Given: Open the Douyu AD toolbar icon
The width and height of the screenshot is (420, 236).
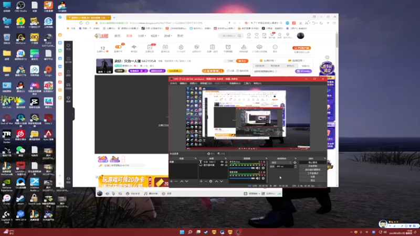Looking at the screenshot, I should click(x=165, y=48).
